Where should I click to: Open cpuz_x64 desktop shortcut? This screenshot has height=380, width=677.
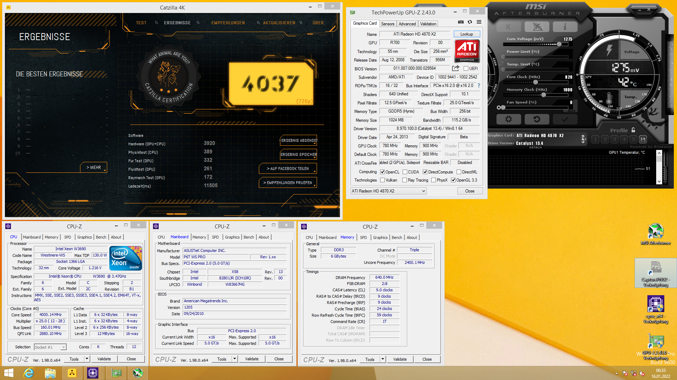click(656, 309)
